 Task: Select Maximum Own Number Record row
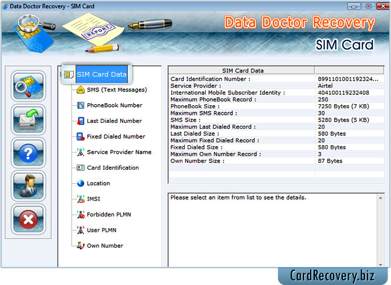[277, 154]
